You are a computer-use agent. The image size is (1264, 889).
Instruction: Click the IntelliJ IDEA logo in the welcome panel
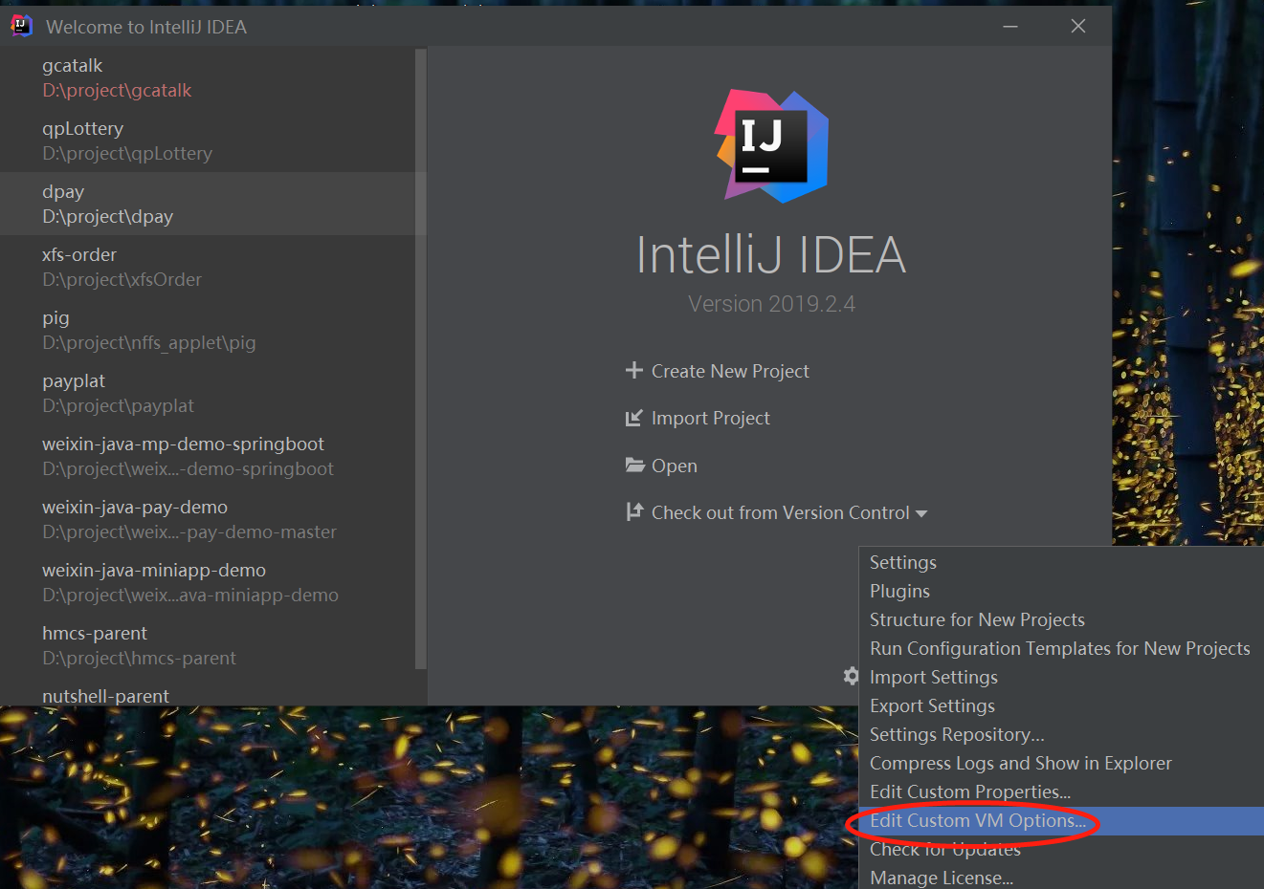pyautogui.click(x=771, y=146)
